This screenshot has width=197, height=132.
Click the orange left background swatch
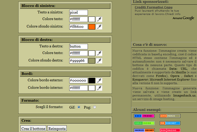[x=92, y=27]
